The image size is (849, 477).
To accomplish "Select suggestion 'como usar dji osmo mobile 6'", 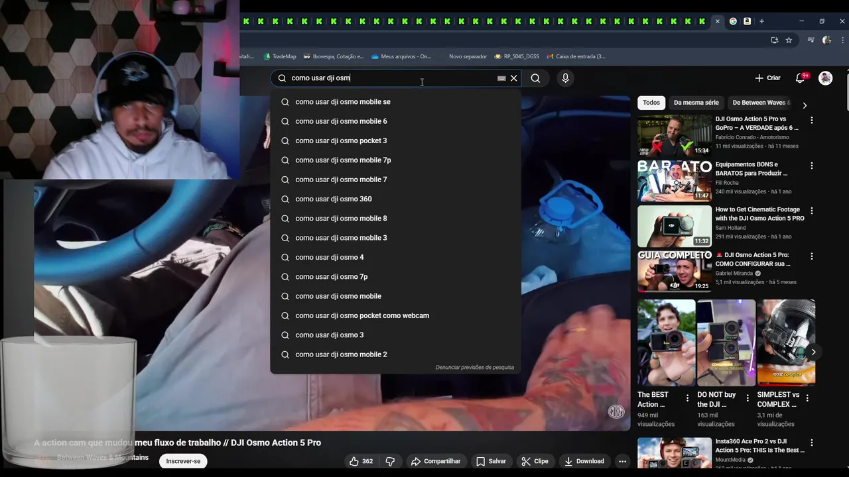I will (395, 121).
